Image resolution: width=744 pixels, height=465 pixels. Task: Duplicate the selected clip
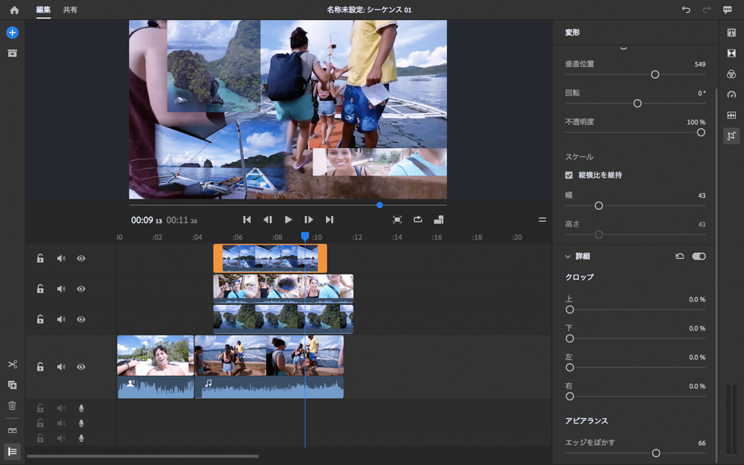12,385
